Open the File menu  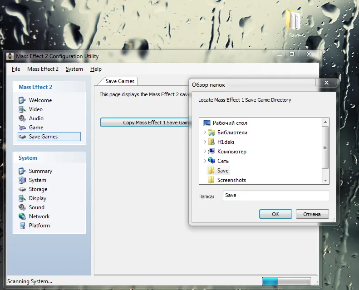[x=16, y=69]
